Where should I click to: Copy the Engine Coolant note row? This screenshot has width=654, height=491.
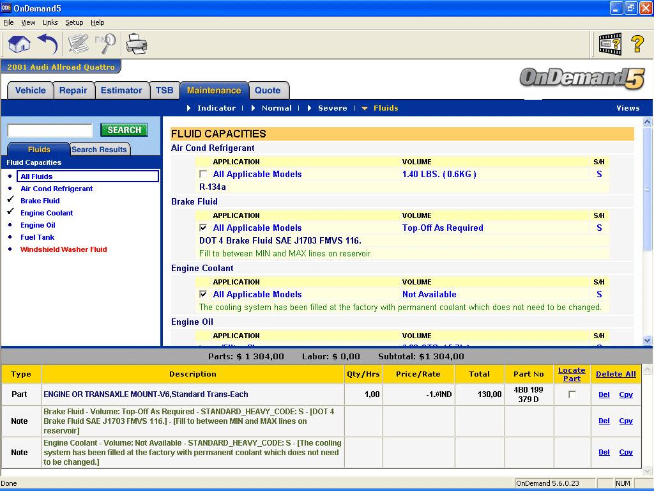626,452
